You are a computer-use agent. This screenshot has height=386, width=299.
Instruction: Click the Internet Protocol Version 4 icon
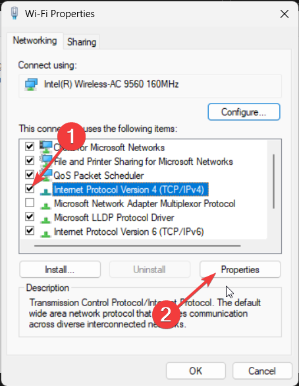click(45, 191)
